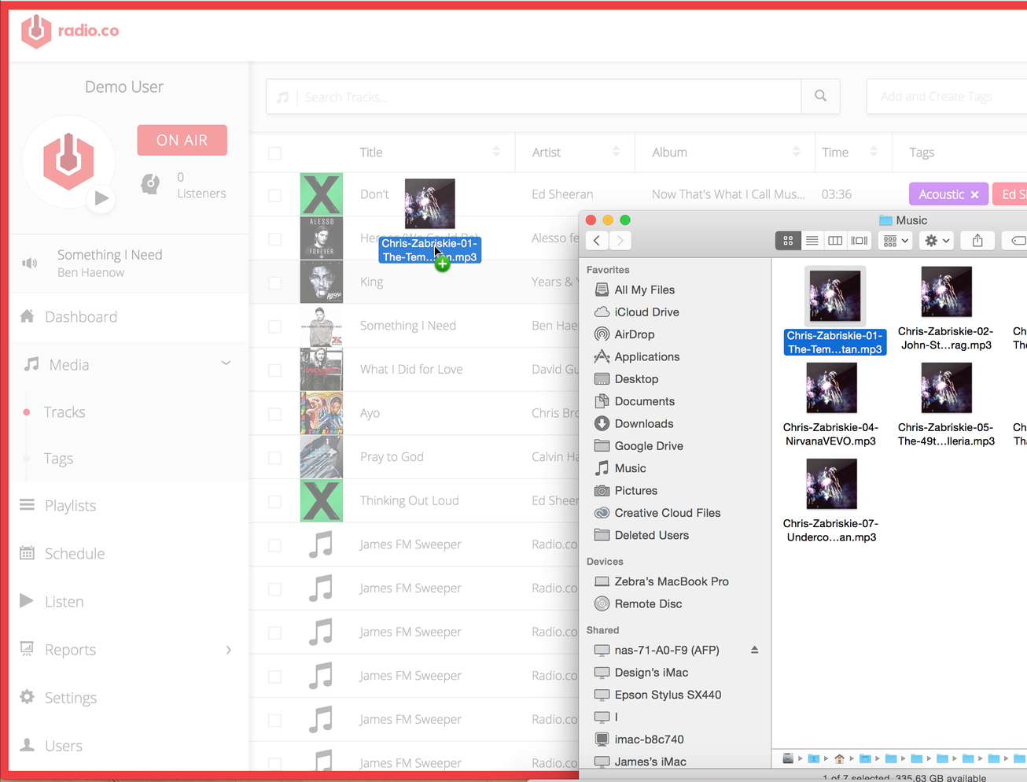Select Chris-Zabriskie-07-Underco...an.mp3 file
The height and width of the screenshot is (782, 1027).
(x=830, y=501)
